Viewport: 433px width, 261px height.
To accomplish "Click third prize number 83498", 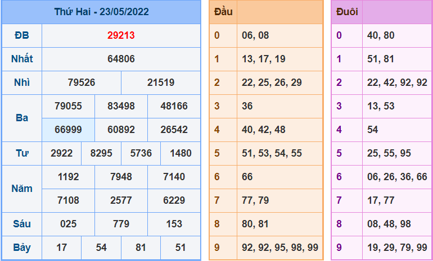I will point(121,106).
